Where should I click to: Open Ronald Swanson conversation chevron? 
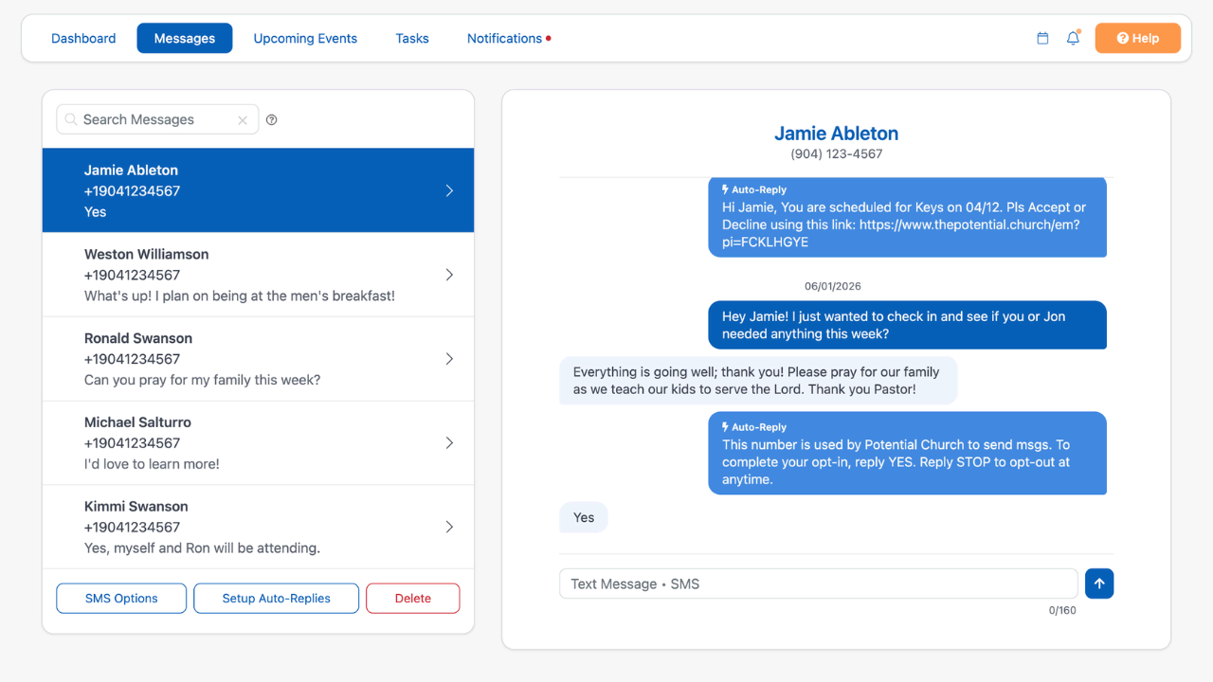[x=449, y=359]
